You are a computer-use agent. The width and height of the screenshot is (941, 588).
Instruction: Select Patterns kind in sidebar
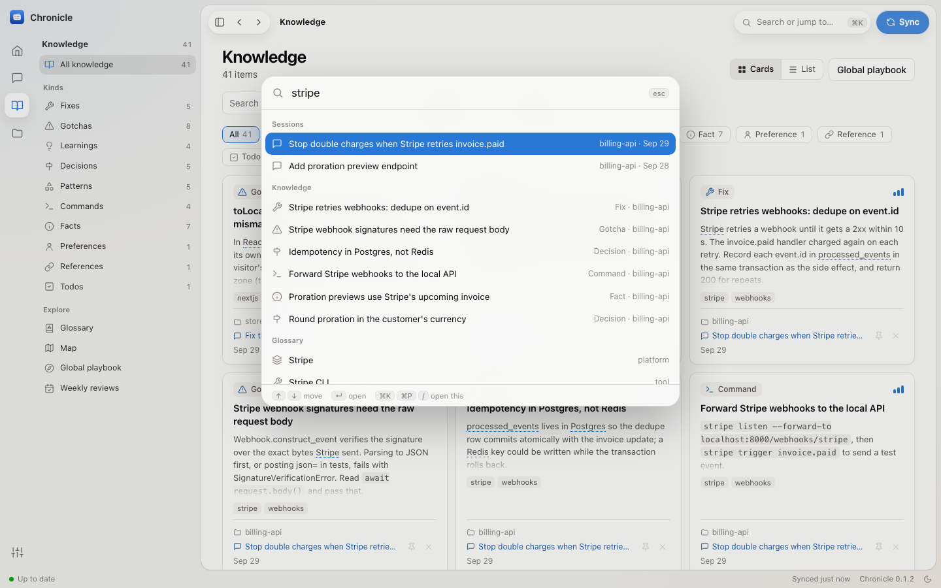tap(118, 186)
